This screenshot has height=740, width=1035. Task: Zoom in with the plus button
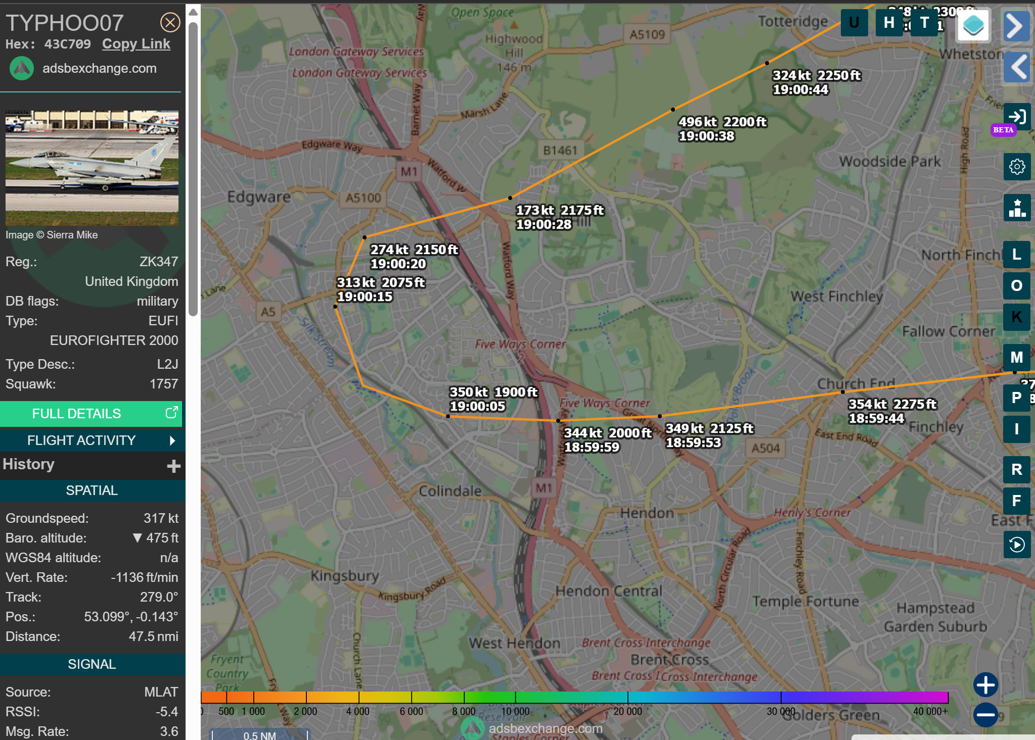coord(985,685)
